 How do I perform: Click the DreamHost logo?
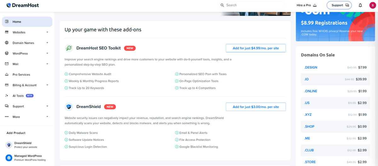click(x=23, y=5)
